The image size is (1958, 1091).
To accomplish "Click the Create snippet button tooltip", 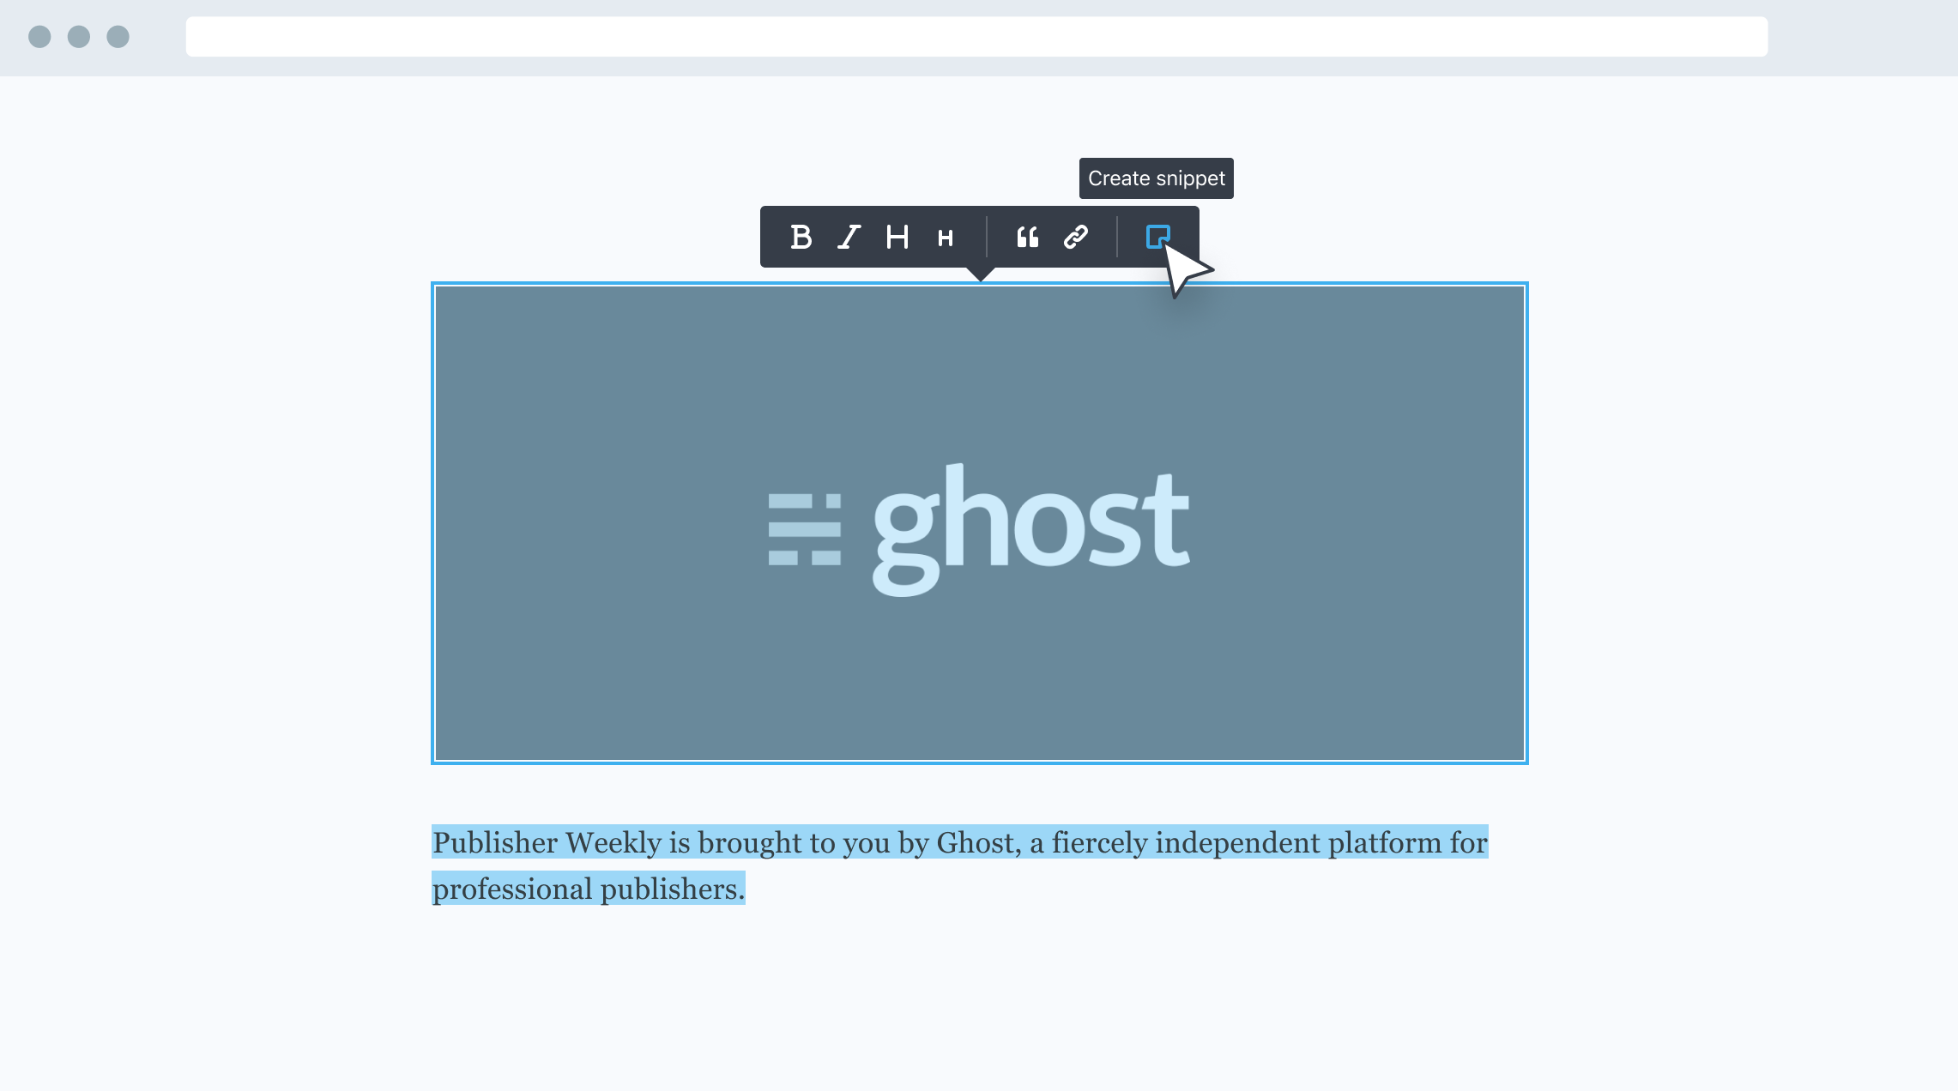I will 1156,178.
